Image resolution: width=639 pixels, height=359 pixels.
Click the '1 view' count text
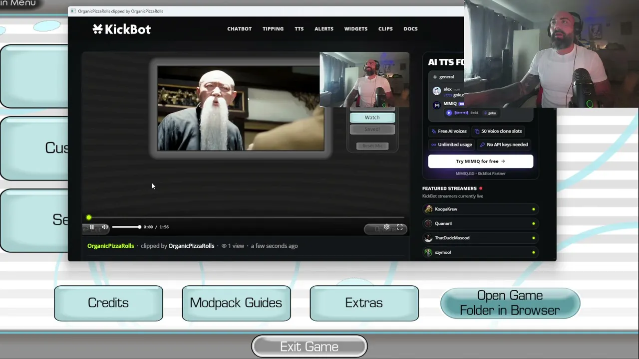pos(236,246)
